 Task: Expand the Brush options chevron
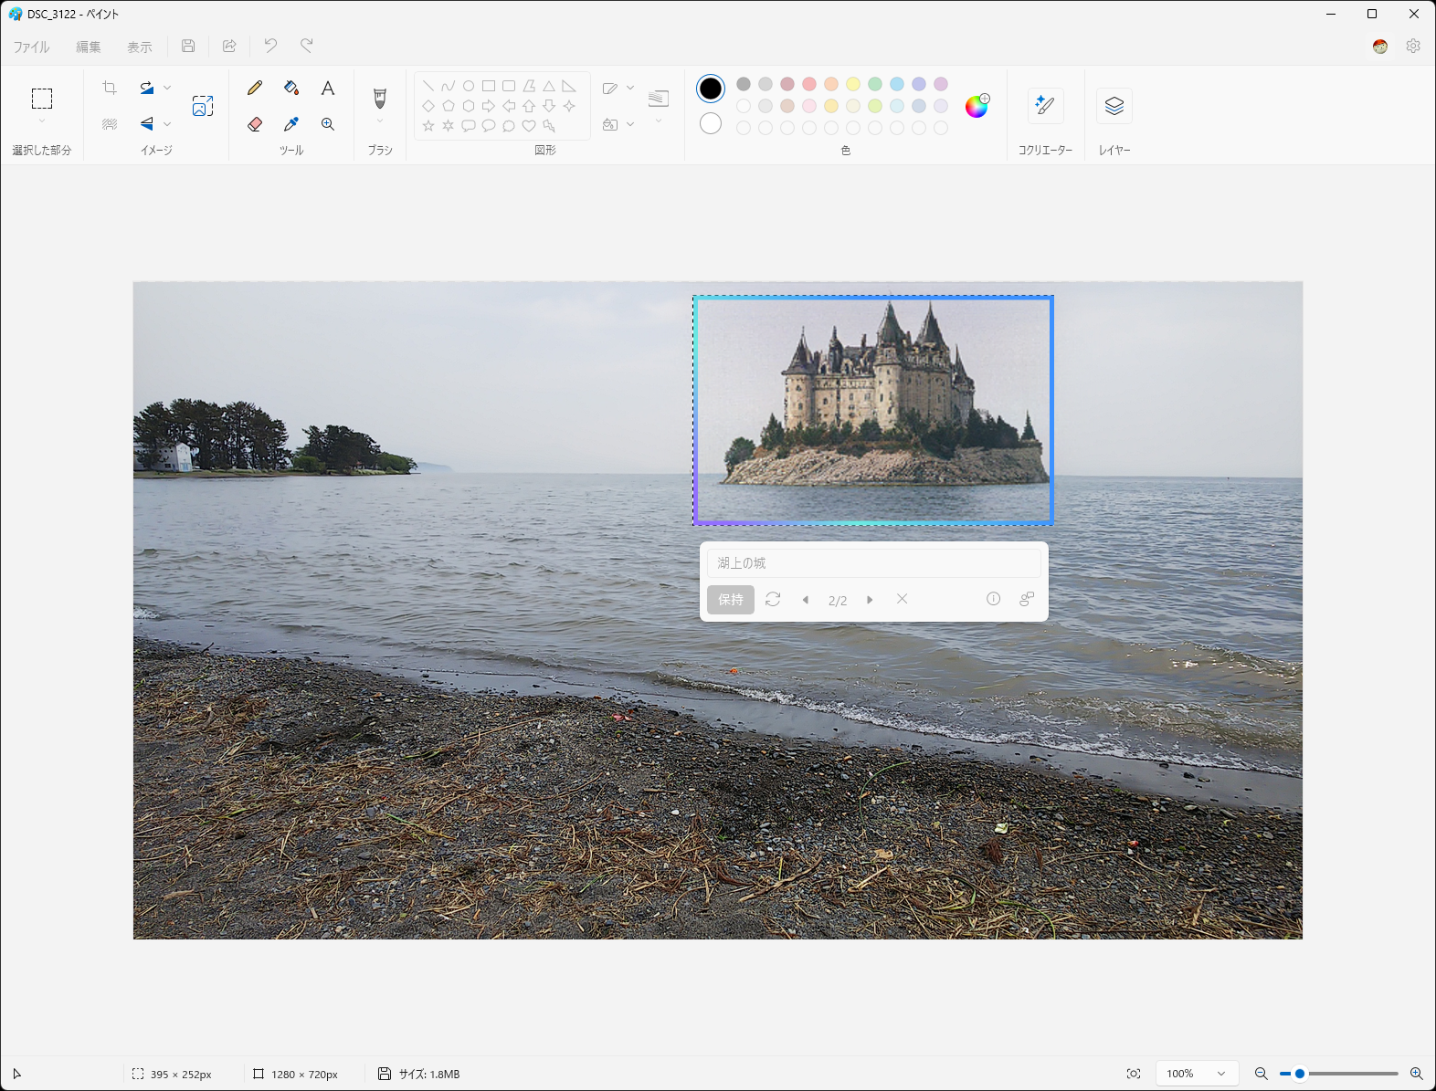pyautogui.click(x=380, y=121)
